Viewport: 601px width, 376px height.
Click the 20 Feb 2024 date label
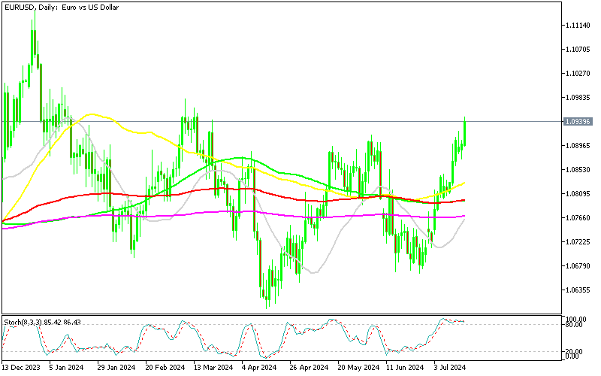point(164,368)
